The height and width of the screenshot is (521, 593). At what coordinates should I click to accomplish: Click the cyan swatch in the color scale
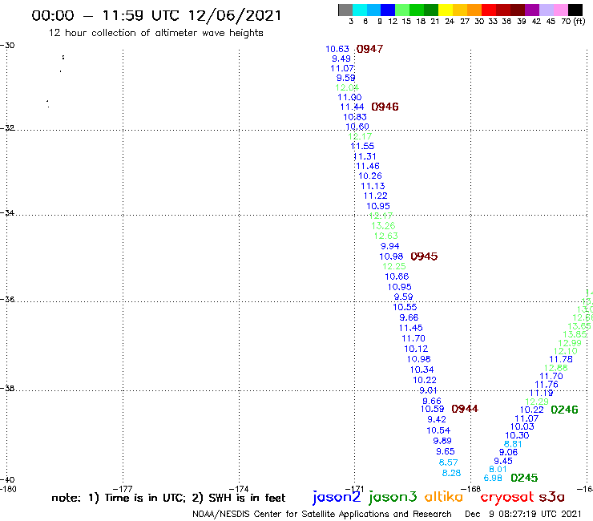[x=359, y=10]
